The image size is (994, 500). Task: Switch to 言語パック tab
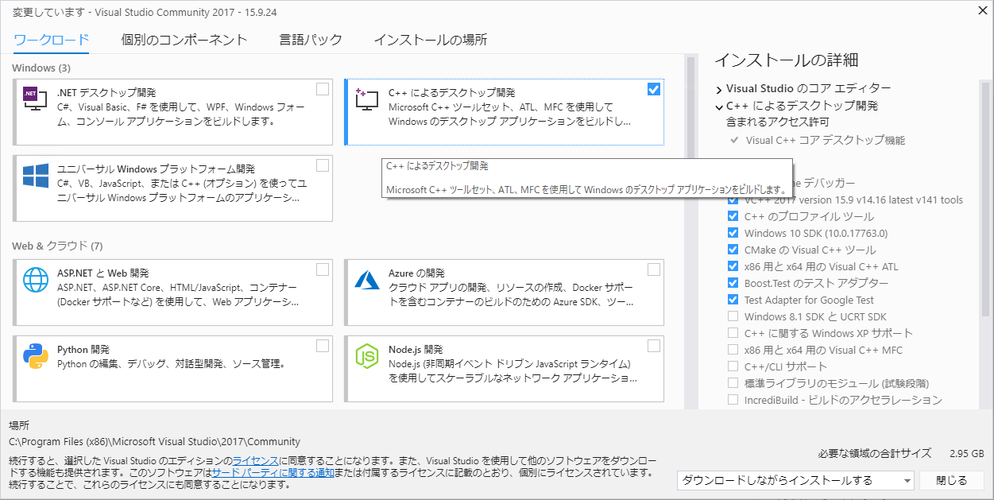(311, 40)
